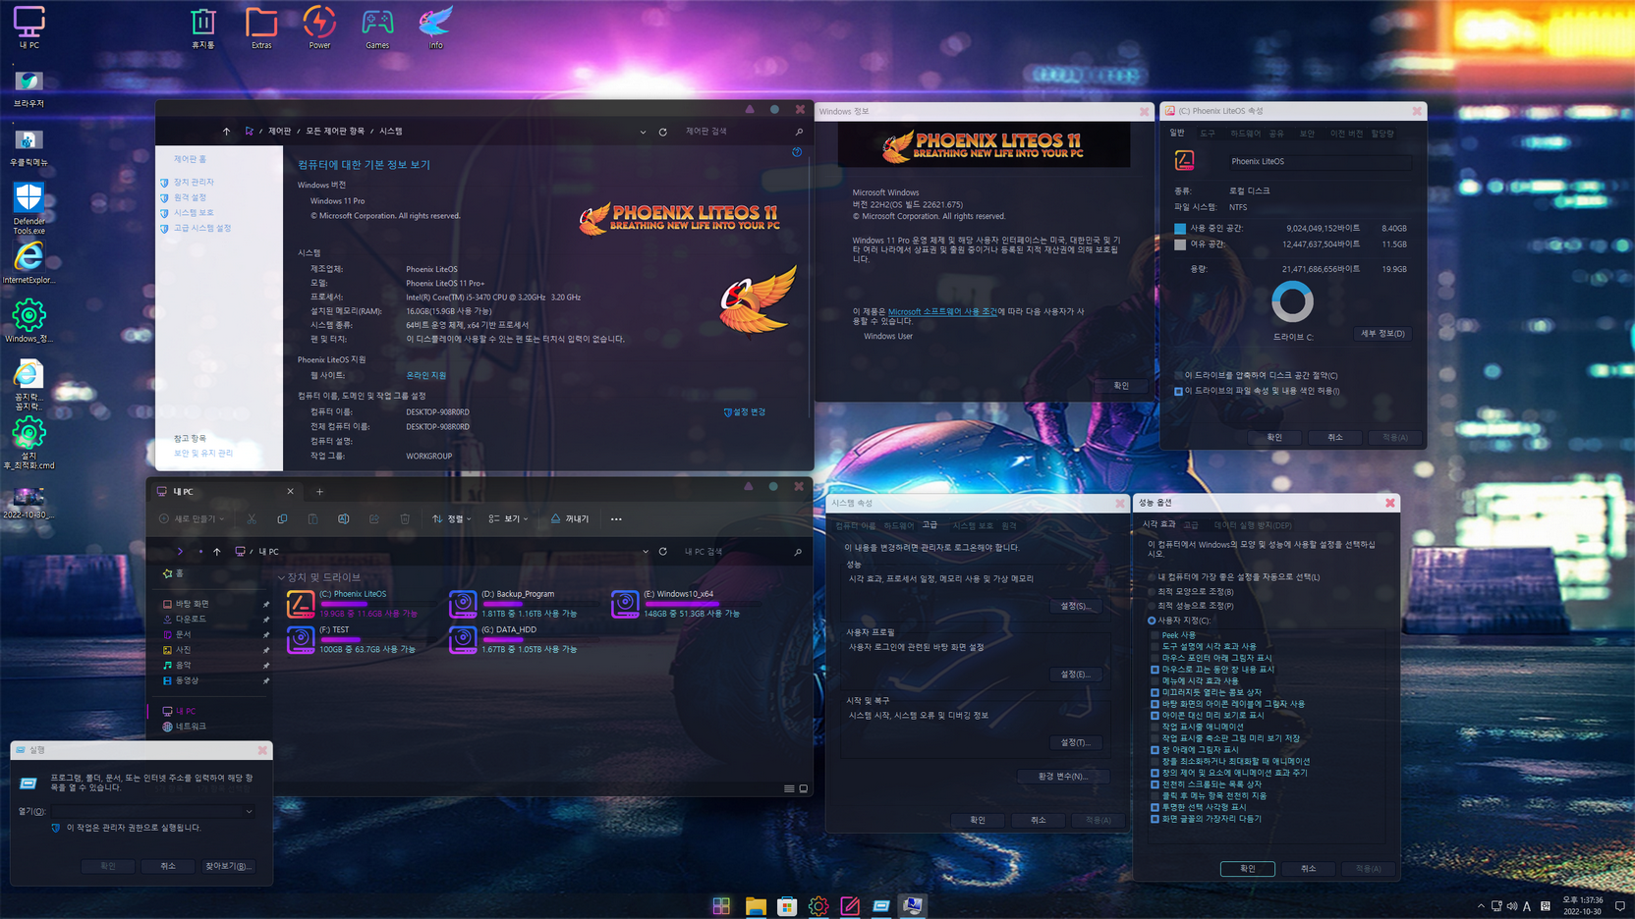
Task: Open a new Explorer tab with the plus
Action: [x=319, y=491]
